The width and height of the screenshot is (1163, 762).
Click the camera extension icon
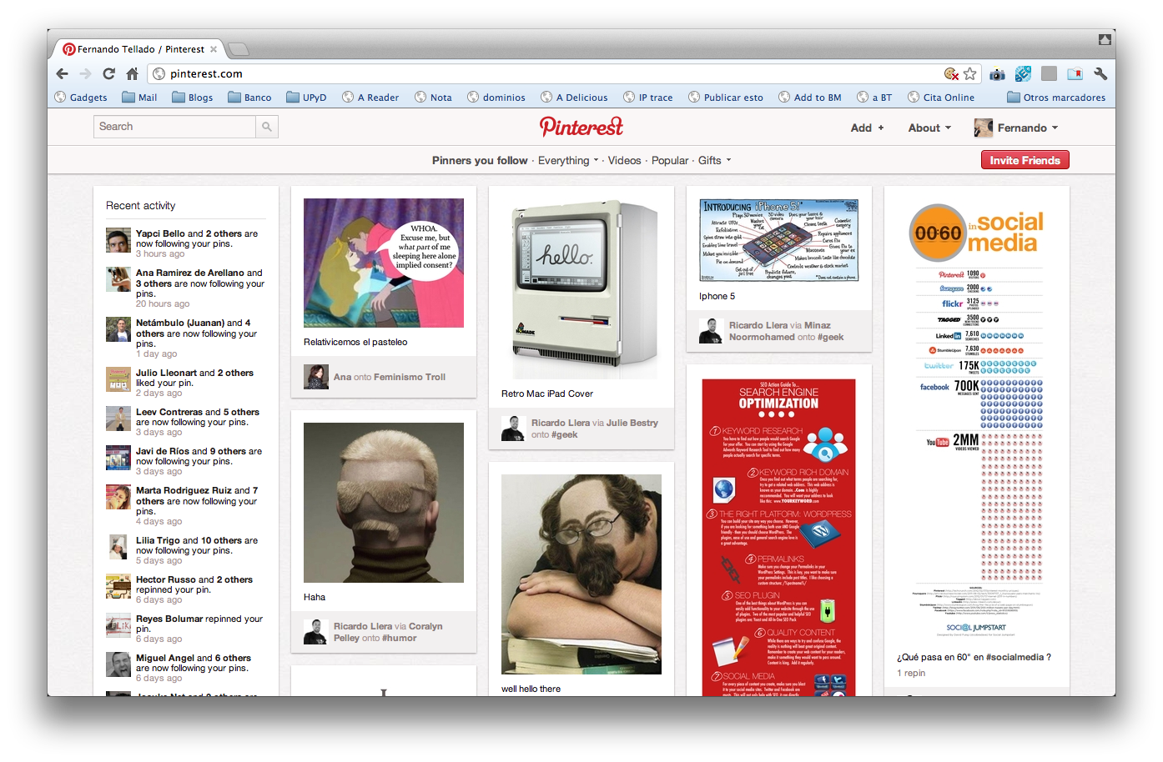click(997, 74)
